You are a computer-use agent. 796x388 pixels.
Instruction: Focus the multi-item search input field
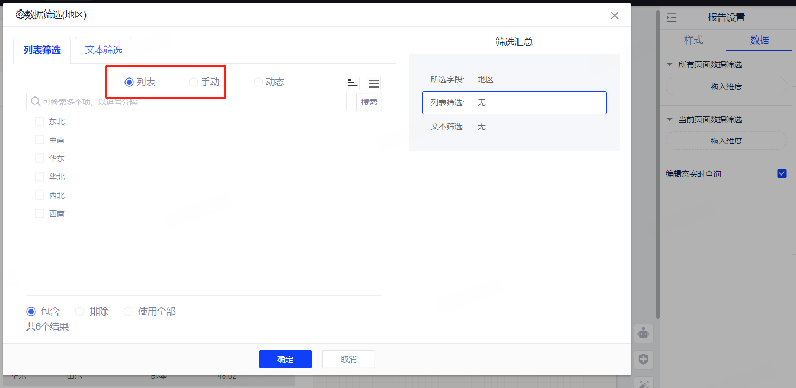(190, 102)
